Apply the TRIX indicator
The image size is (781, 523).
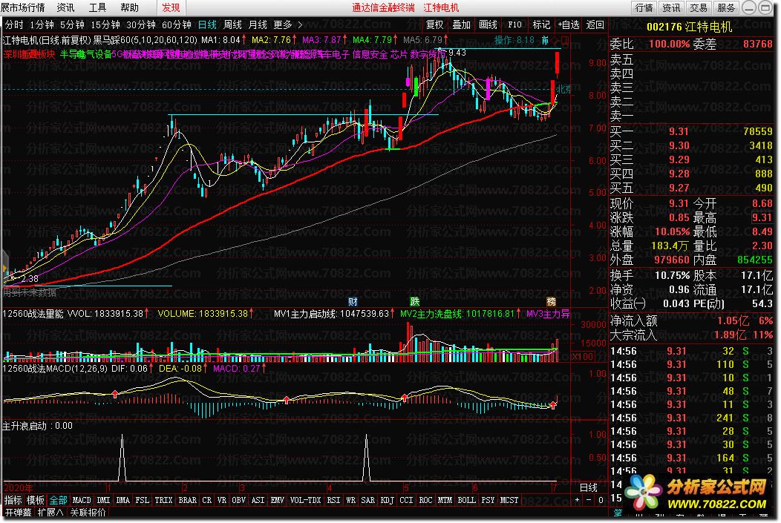[163, 500]
